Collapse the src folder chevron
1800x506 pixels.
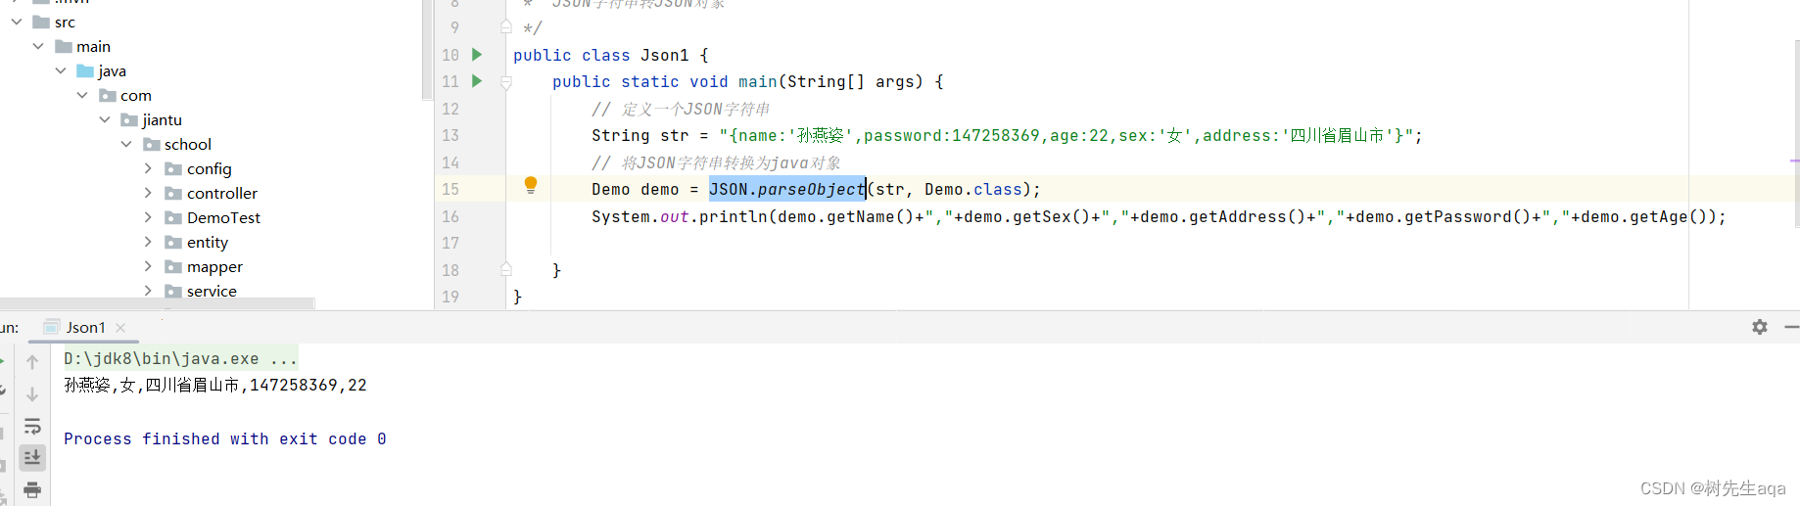17,22
